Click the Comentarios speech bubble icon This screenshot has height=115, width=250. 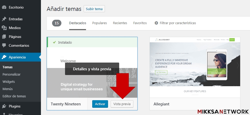click(x=4, y=45)
